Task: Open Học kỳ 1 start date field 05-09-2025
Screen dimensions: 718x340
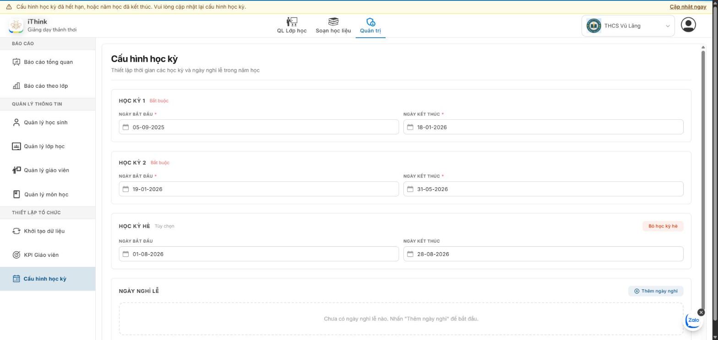Action: tap(259, 127)
